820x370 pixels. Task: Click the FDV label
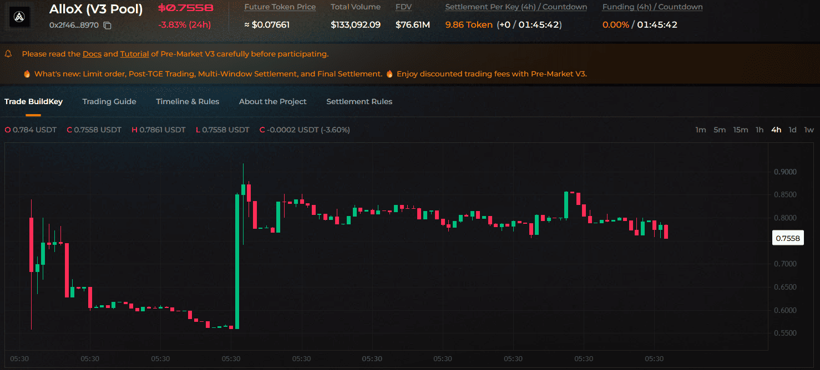(x=404, y=7)
